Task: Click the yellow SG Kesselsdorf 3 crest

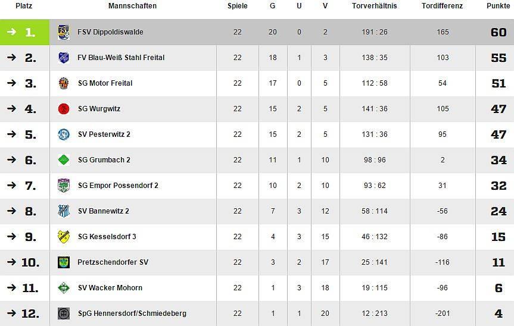Action: 64,237
